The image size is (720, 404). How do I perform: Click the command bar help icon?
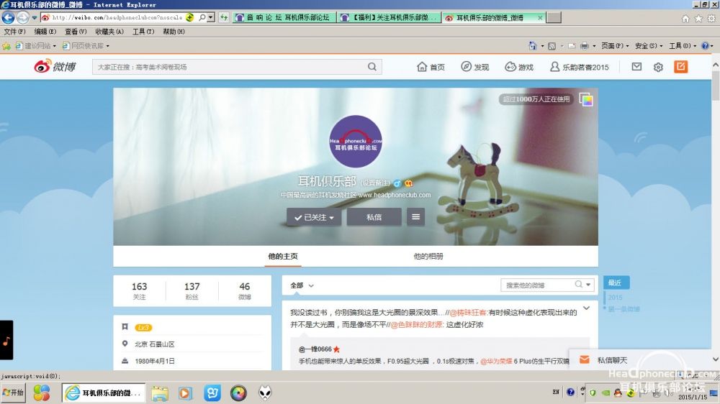[x=705, y=46]
